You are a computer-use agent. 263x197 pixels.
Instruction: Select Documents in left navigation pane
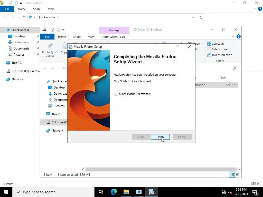click(x=21, y=48)
